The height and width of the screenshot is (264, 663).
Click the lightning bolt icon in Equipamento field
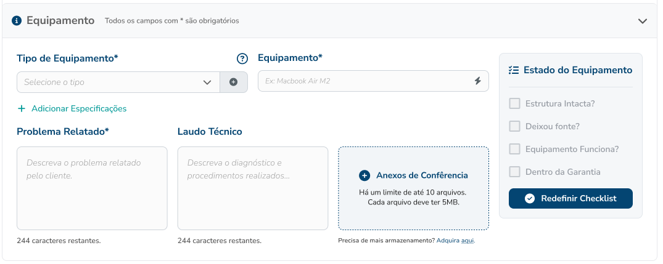pos(477,81)
